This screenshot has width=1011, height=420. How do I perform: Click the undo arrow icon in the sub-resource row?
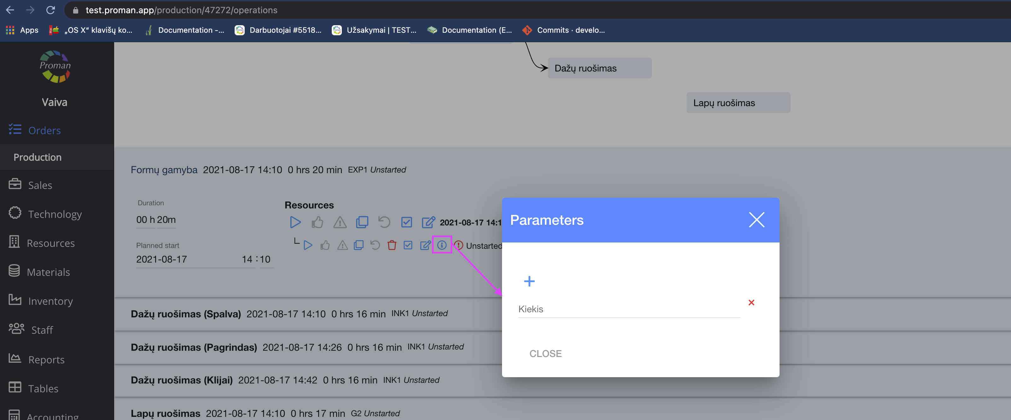375,245
